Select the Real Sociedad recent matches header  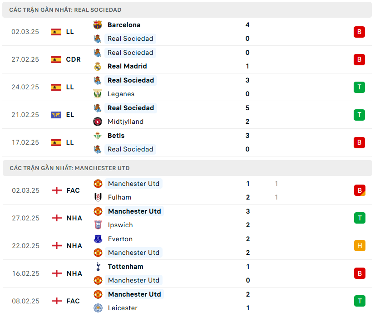65,10
